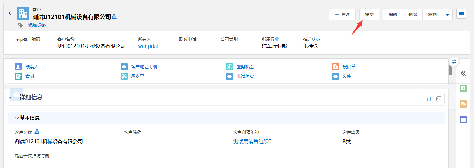Click the hierarchy icon beside the header company name
Viewport: 474px width, 168px height.
tap(114, 17)
